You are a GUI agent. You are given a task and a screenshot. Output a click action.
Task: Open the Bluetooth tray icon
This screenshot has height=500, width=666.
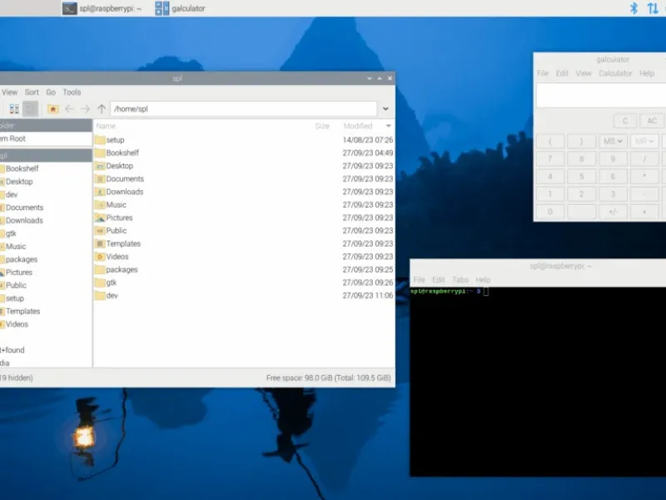click(x=634, y=7)
